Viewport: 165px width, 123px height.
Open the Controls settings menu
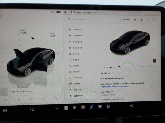click(x=75, y=29)
